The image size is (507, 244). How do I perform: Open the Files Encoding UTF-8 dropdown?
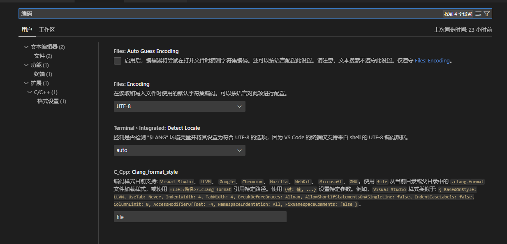[179, 106]
